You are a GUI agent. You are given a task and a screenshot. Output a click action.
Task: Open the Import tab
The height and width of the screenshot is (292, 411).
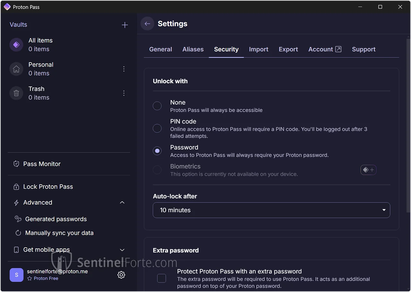(x=258, y=49)
